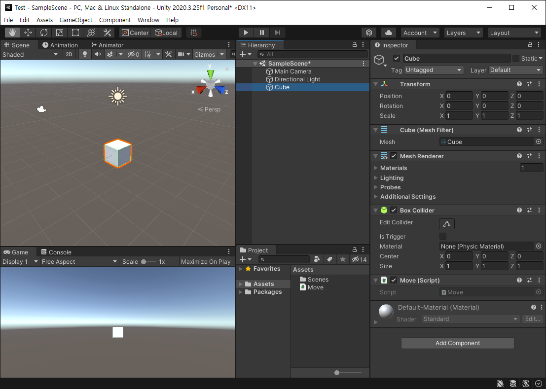Toggle scene grid visibility icon
Image resolution: width=546 pixels, height=389 pixels.
point(147,54)
